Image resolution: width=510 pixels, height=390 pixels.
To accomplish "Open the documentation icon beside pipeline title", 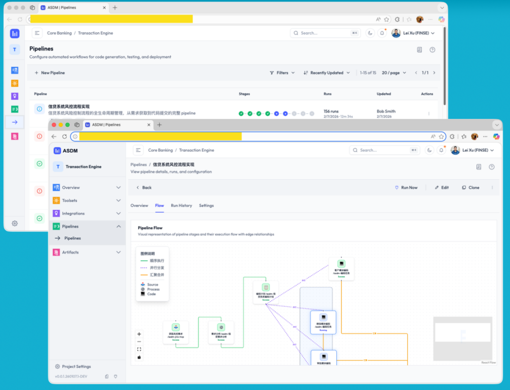I will tap(478, 167).
